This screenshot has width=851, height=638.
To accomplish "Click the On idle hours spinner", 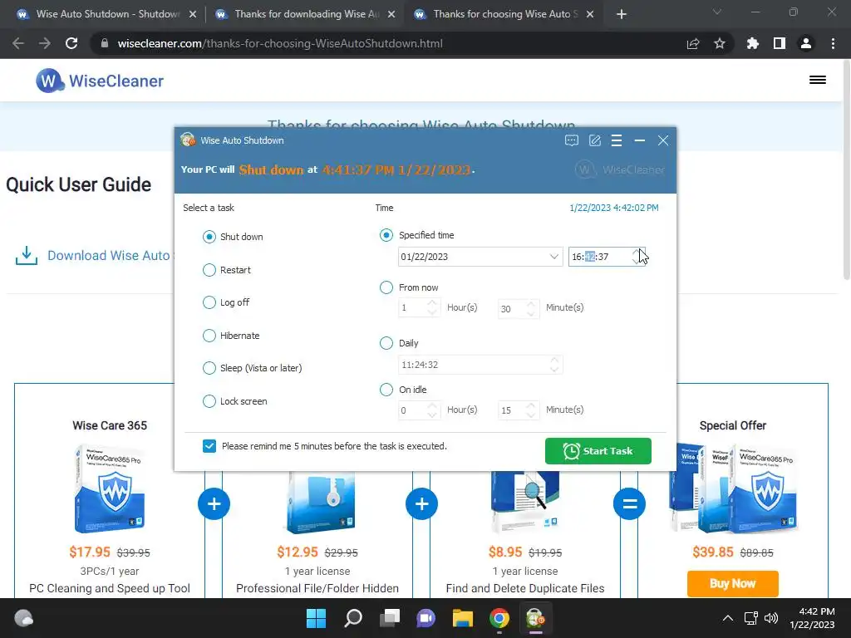I will coord(419,410).
